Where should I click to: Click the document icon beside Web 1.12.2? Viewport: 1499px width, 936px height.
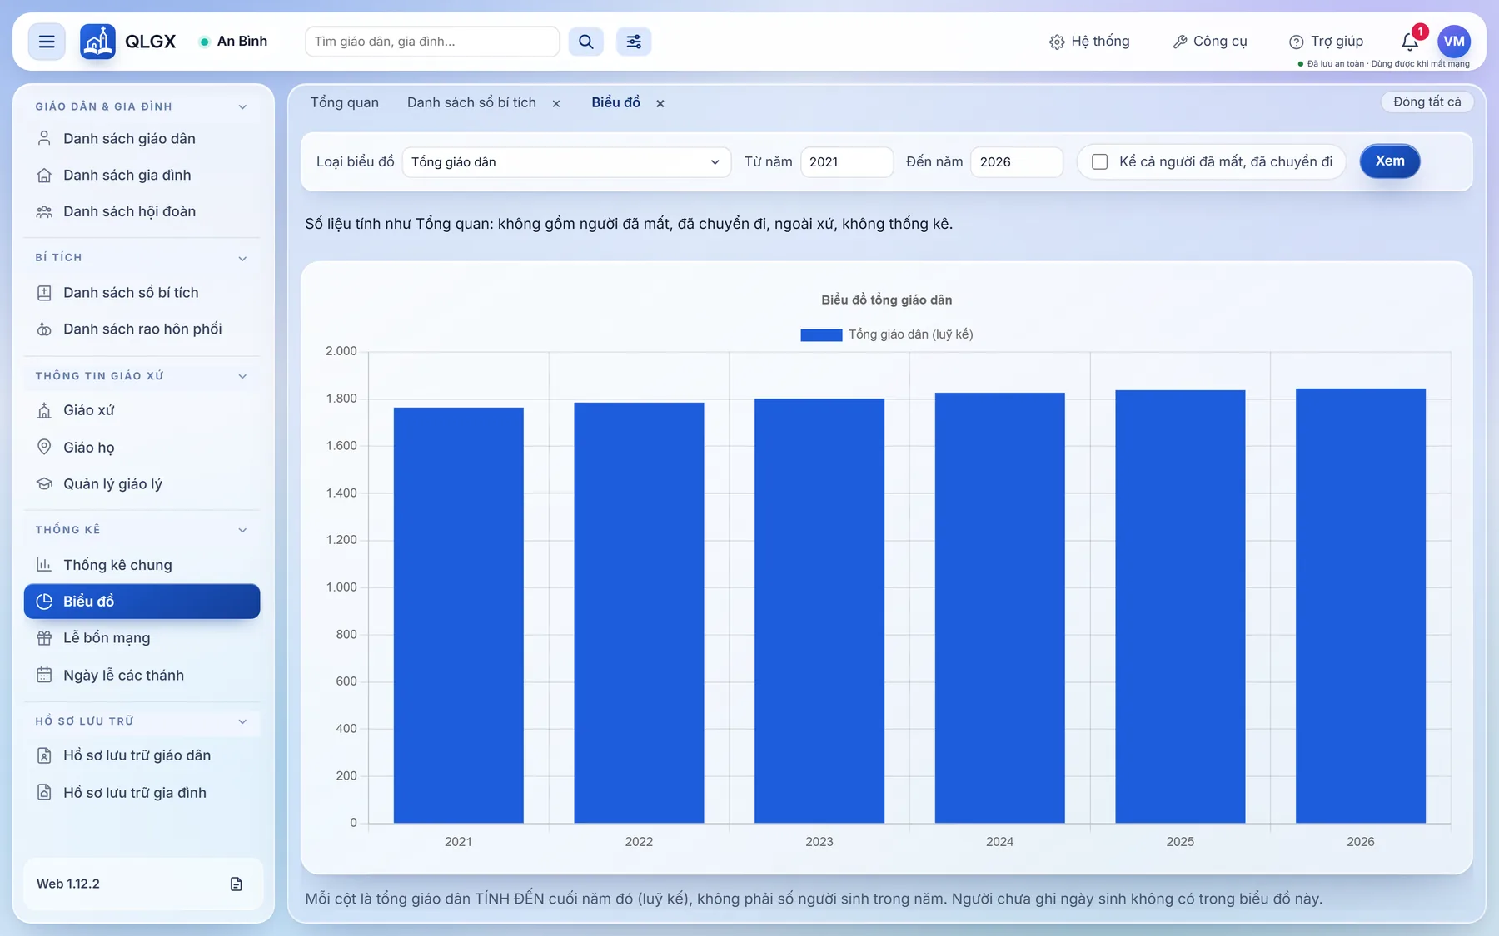click(237, 884)
